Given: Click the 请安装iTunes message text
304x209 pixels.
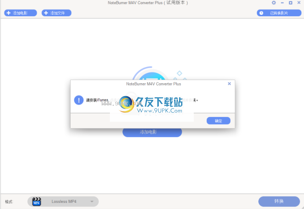Looking at the screenshot, I should coord(97,100).
